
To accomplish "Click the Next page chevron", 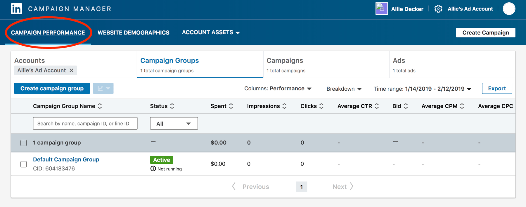I will point(352,186).
